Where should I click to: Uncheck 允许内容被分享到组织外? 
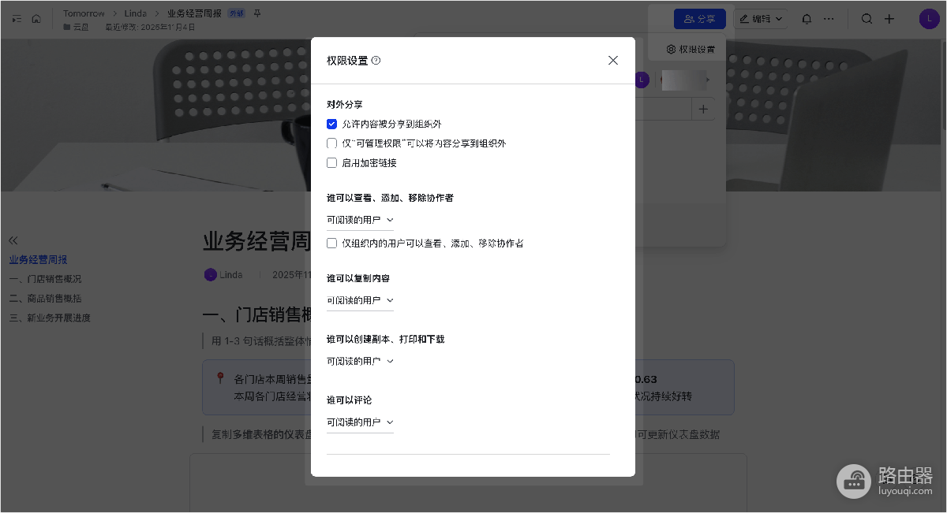[332, 125]
